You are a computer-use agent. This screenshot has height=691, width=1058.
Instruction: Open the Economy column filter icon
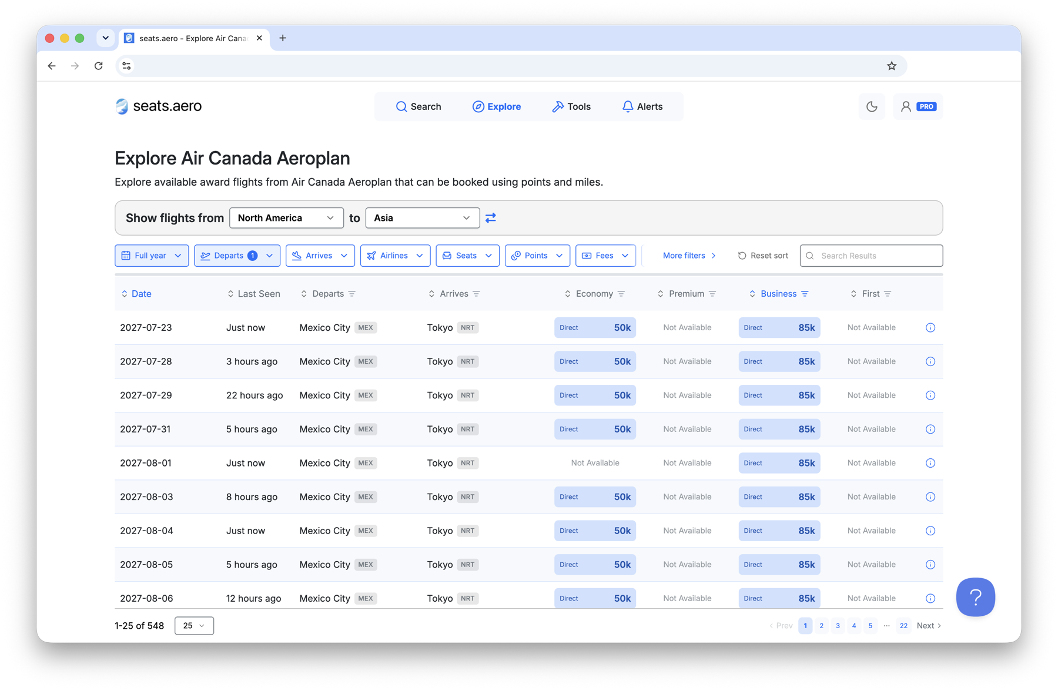pos(621,294)
